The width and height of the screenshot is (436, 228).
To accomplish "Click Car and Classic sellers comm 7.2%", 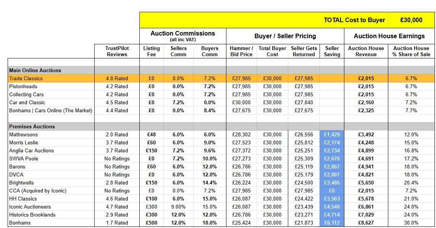I will pos(178,103).
